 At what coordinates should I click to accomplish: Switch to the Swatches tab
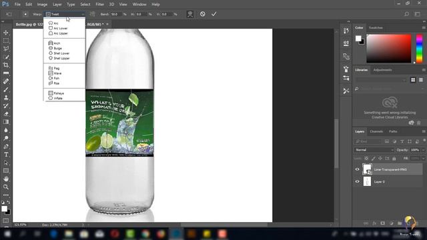376,28
